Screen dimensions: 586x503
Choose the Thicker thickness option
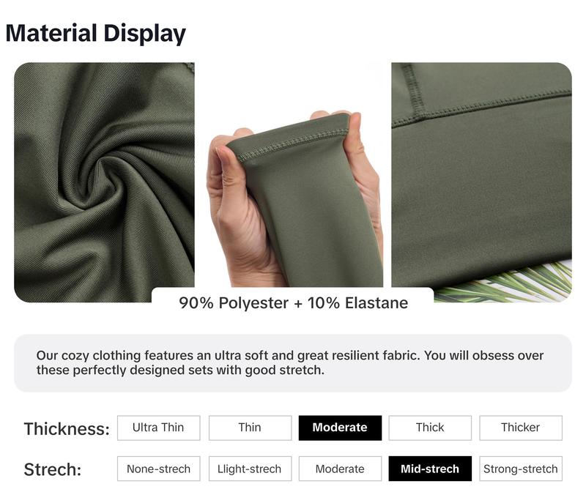[x=521, y=428]
